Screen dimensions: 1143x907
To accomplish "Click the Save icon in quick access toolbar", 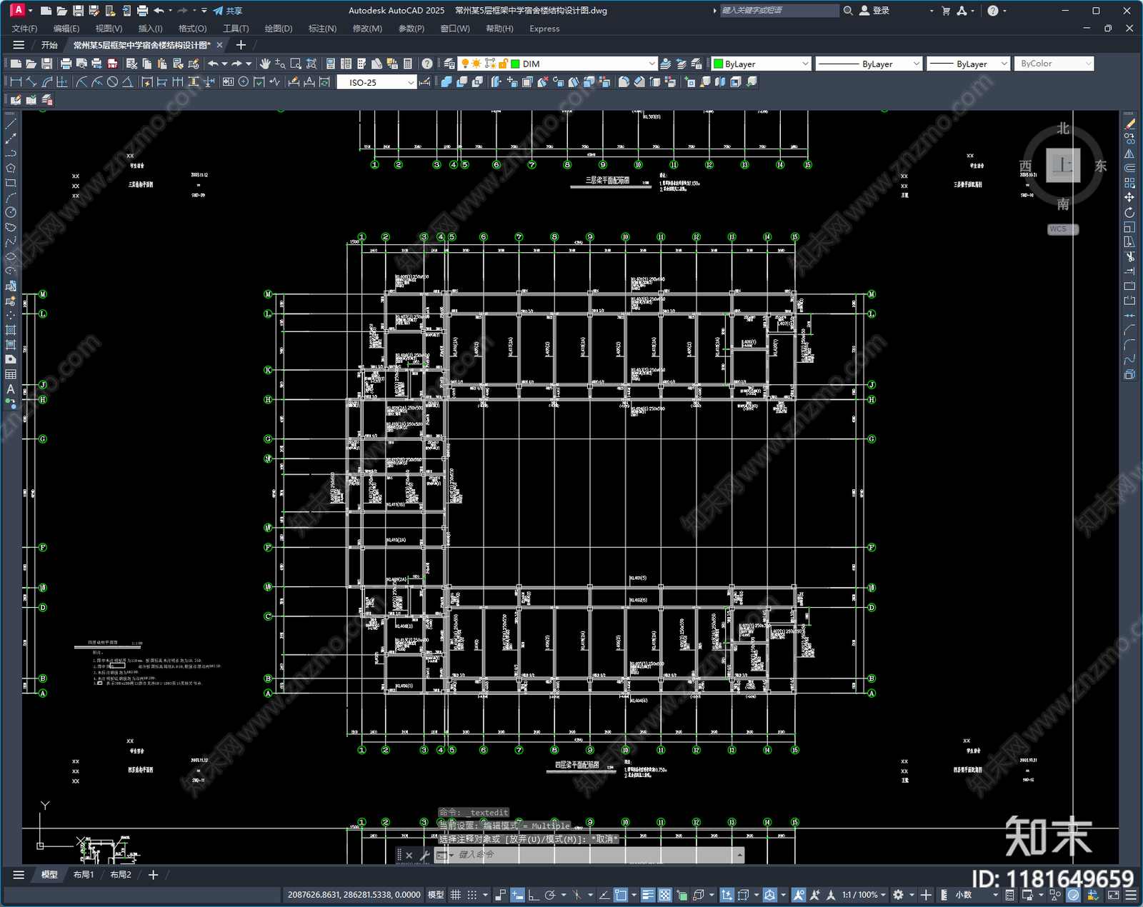I will [78, 11].
